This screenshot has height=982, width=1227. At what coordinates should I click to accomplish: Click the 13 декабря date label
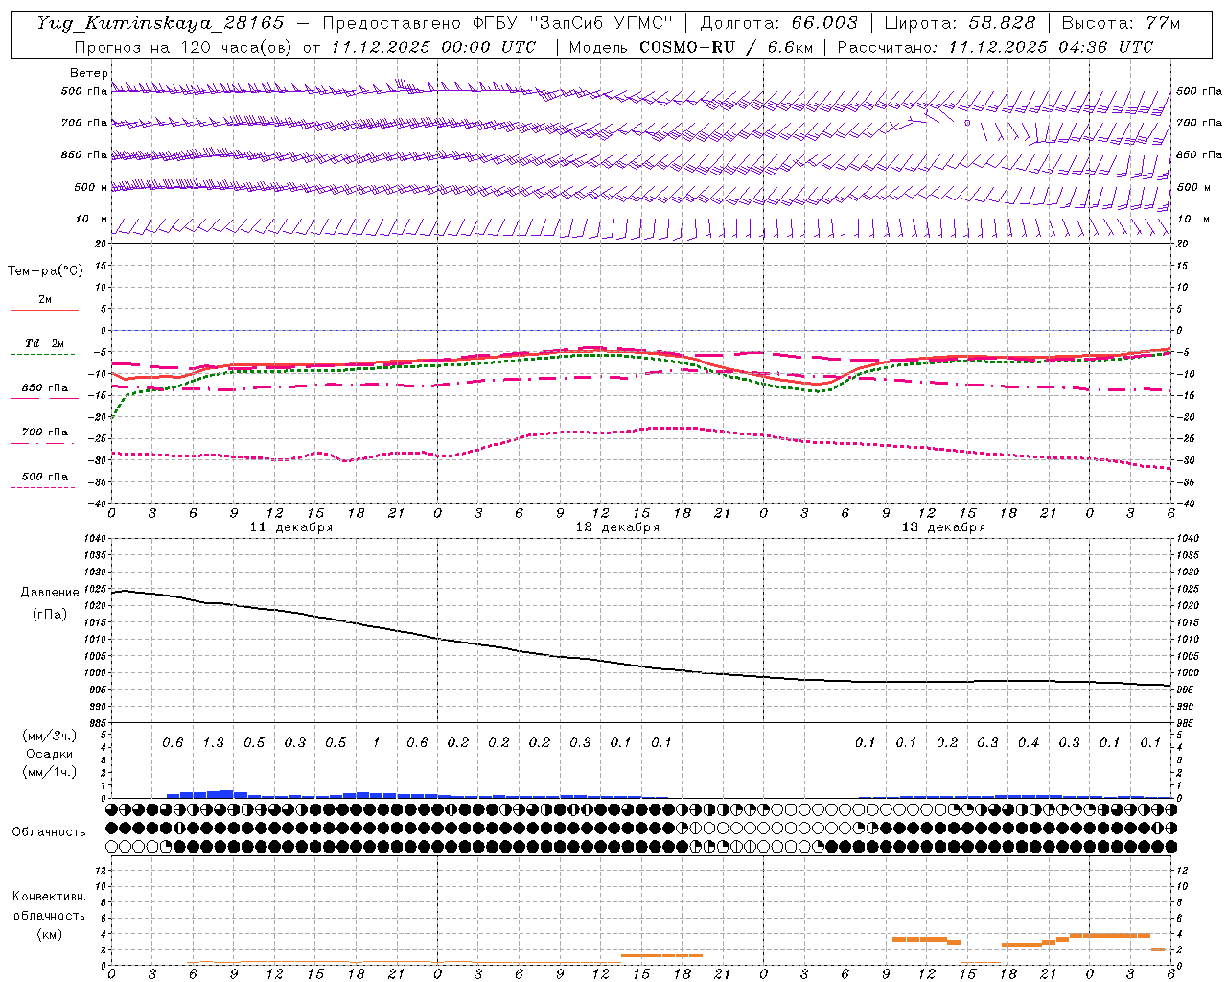point(943,527)
